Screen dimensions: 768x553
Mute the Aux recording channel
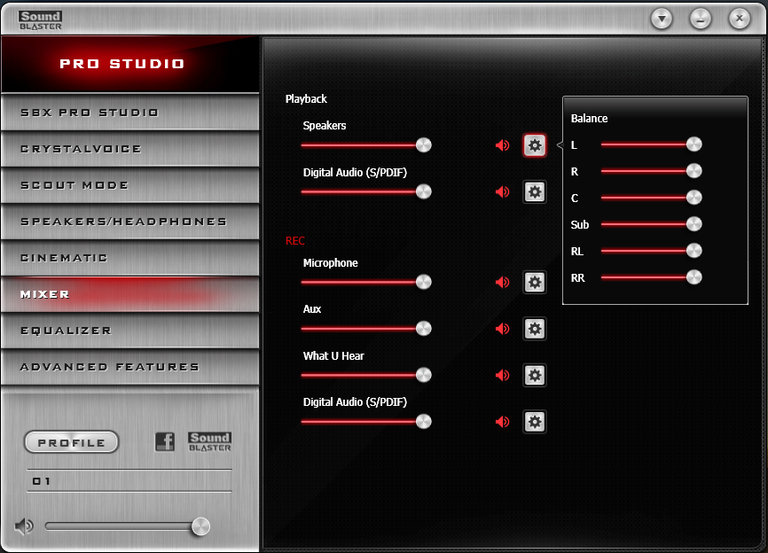[503, 329]
